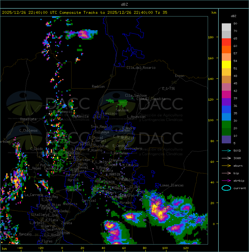
Task: Click the '50YD' legend label
Action: tap(237, 151)
